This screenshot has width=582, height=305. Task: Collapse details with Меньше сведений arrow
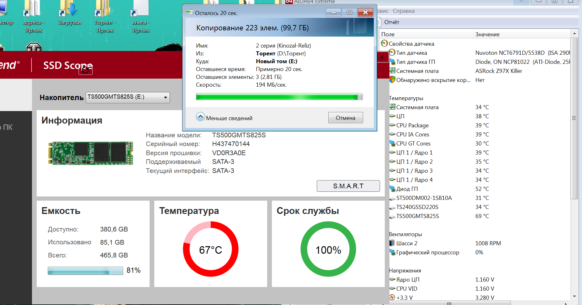[200, 117]
